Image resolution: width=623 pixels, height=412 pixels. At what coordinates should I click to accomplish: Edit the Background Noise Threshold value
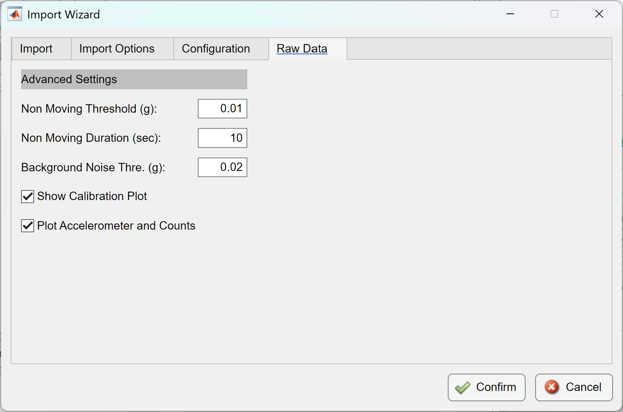pos(222,167)
